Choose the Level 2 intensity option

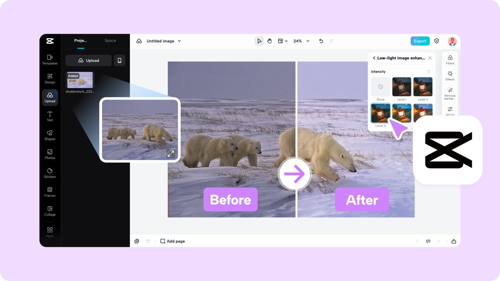(423, 87)
